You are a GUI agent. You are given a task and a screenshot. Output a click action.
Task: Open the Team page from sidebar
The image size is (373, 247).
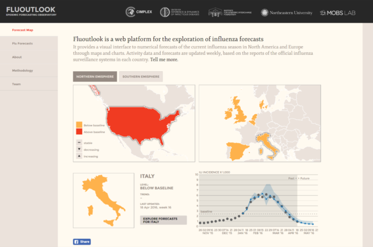point(16,84)
